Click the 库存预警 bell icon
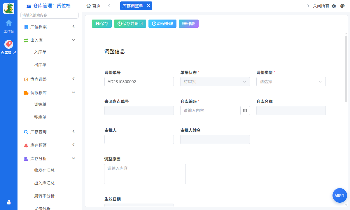This screenshot has width=350, height=210. tap(26, 145)
